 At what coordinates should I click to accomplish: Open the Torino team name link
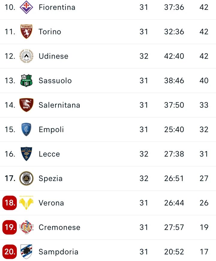(50, 32)
